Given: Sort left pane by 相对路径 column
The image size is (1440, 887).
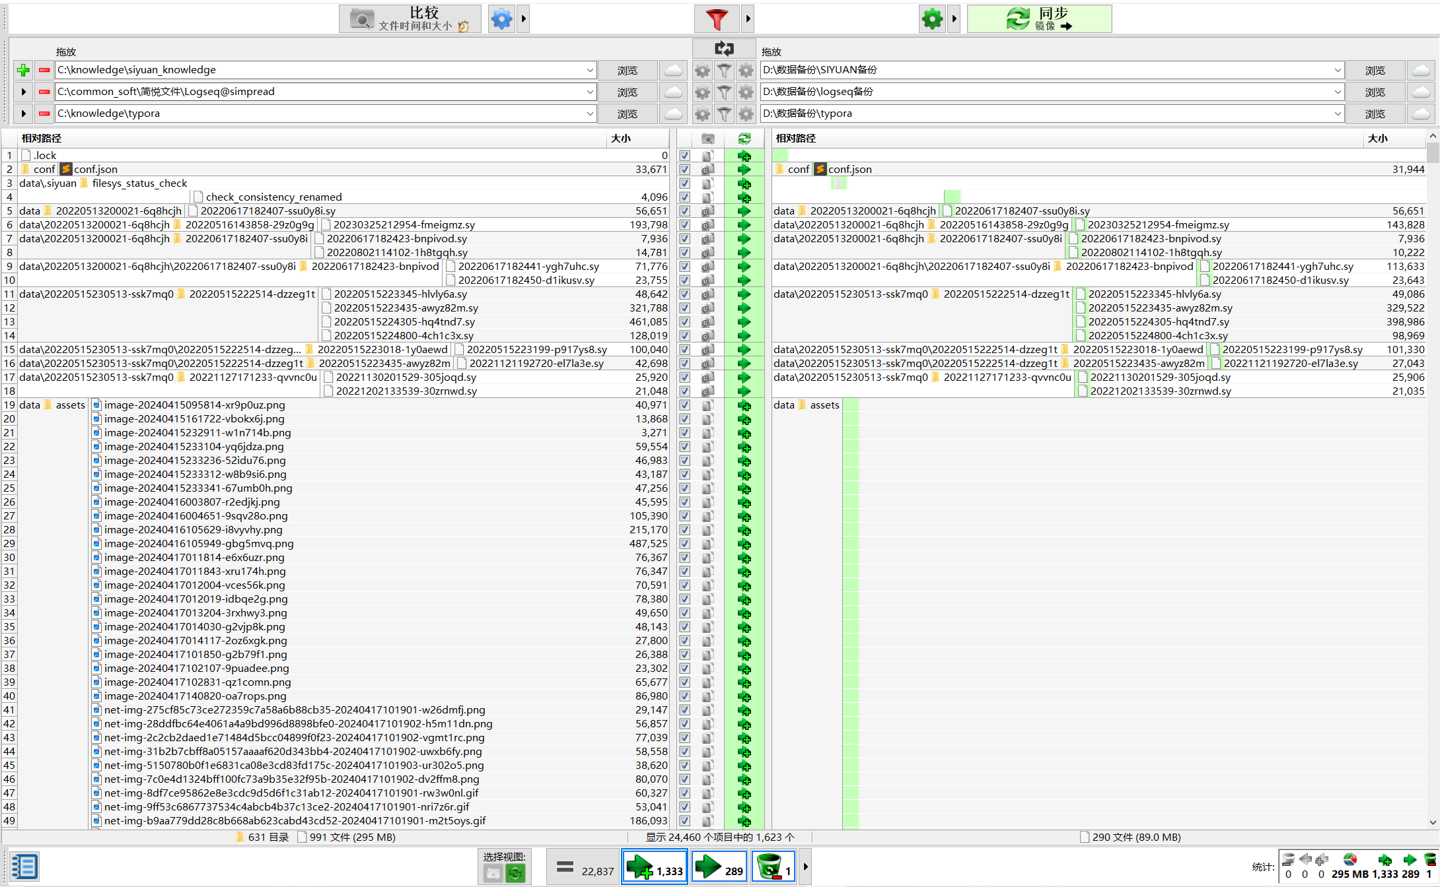Looking at the screenshot, I should tap(313, 139).
